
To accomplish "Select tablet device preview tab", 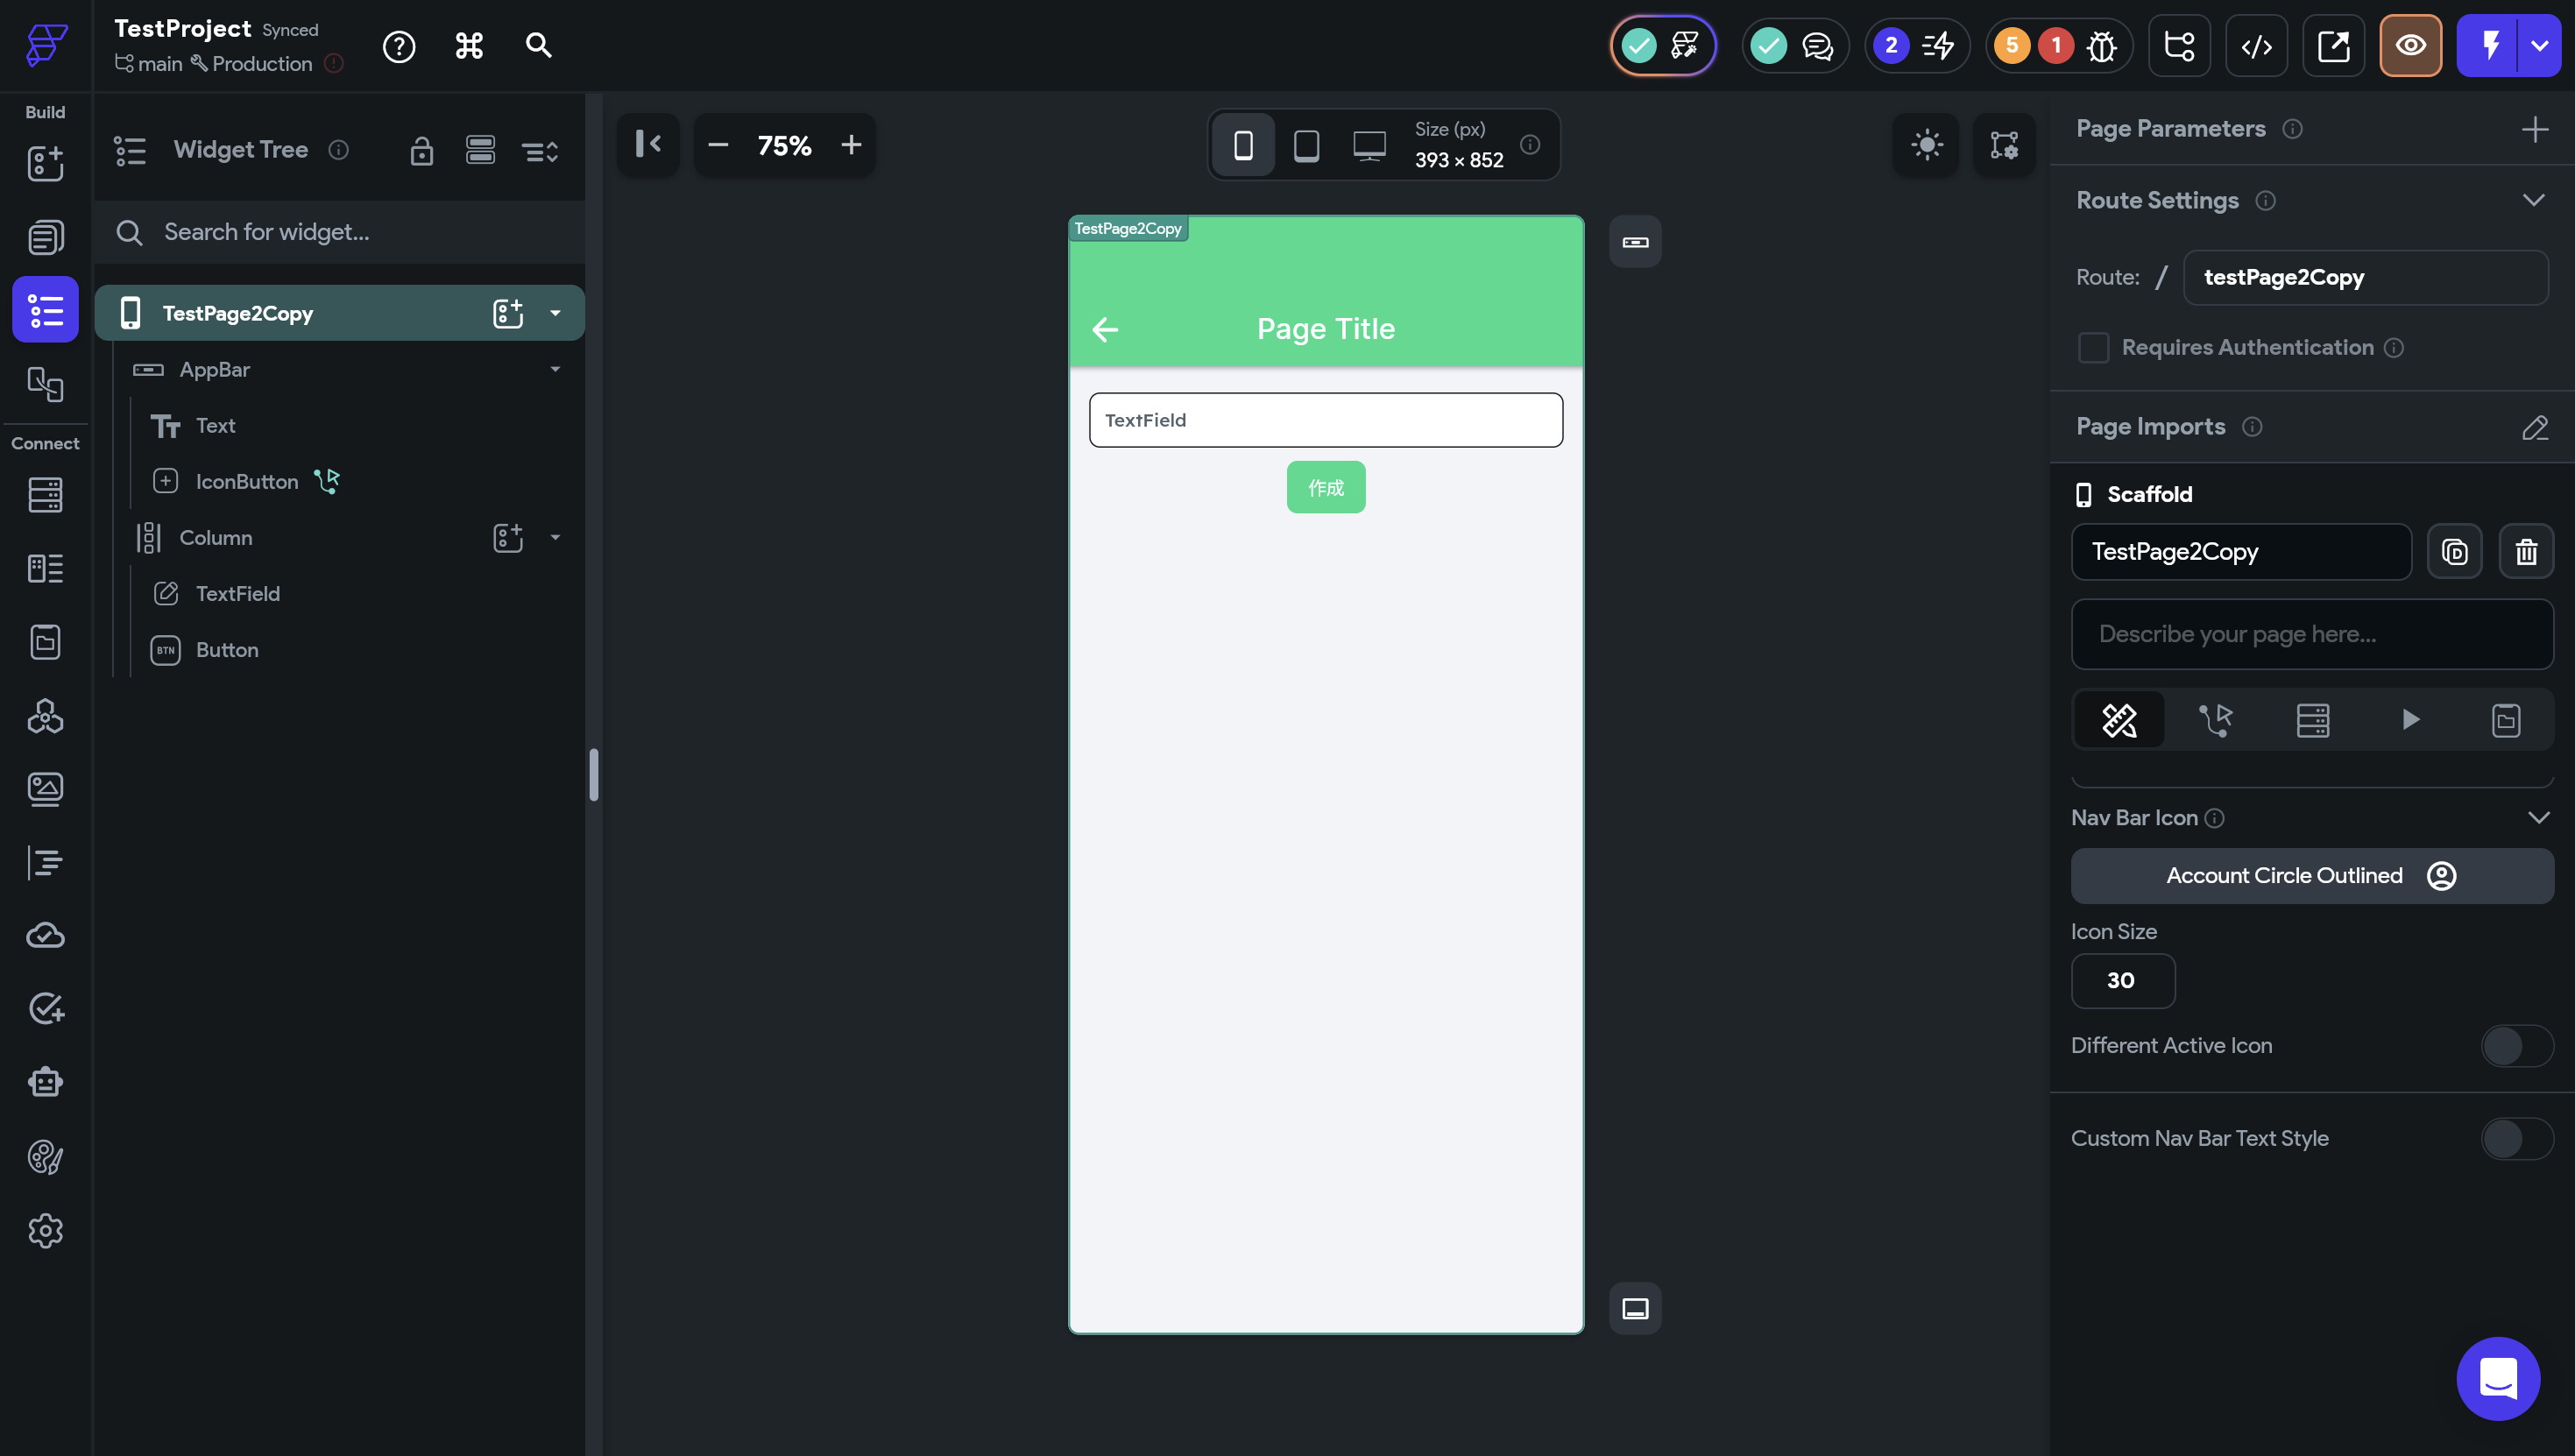I will pos(1306,146).
